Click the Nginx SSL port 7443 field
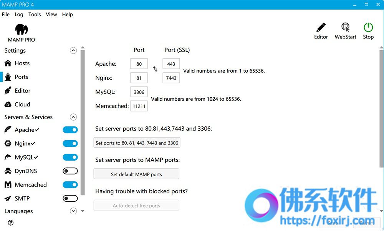Viewport: 384px width, 231px height. coord(171,78)
